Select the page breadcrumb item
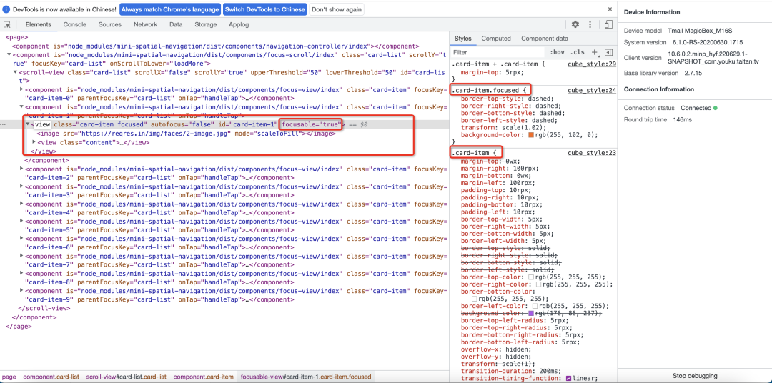772x383 pixels. click(9, 377)
